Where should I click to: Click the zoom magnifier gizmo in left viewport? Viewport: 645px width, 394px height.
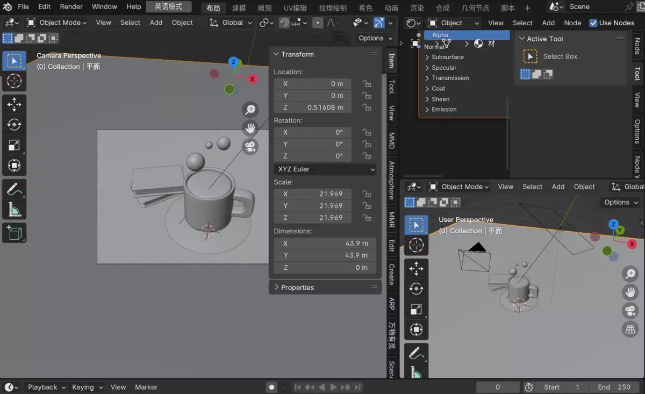250,110
